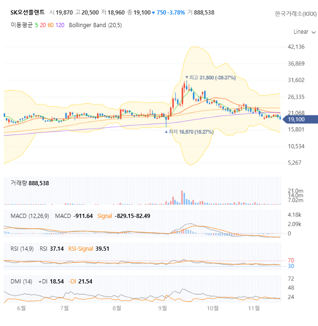The width and height of the screenshot is (318, 326).
Task: Click the 8월 date axis label
Action: tap(116, 308)
